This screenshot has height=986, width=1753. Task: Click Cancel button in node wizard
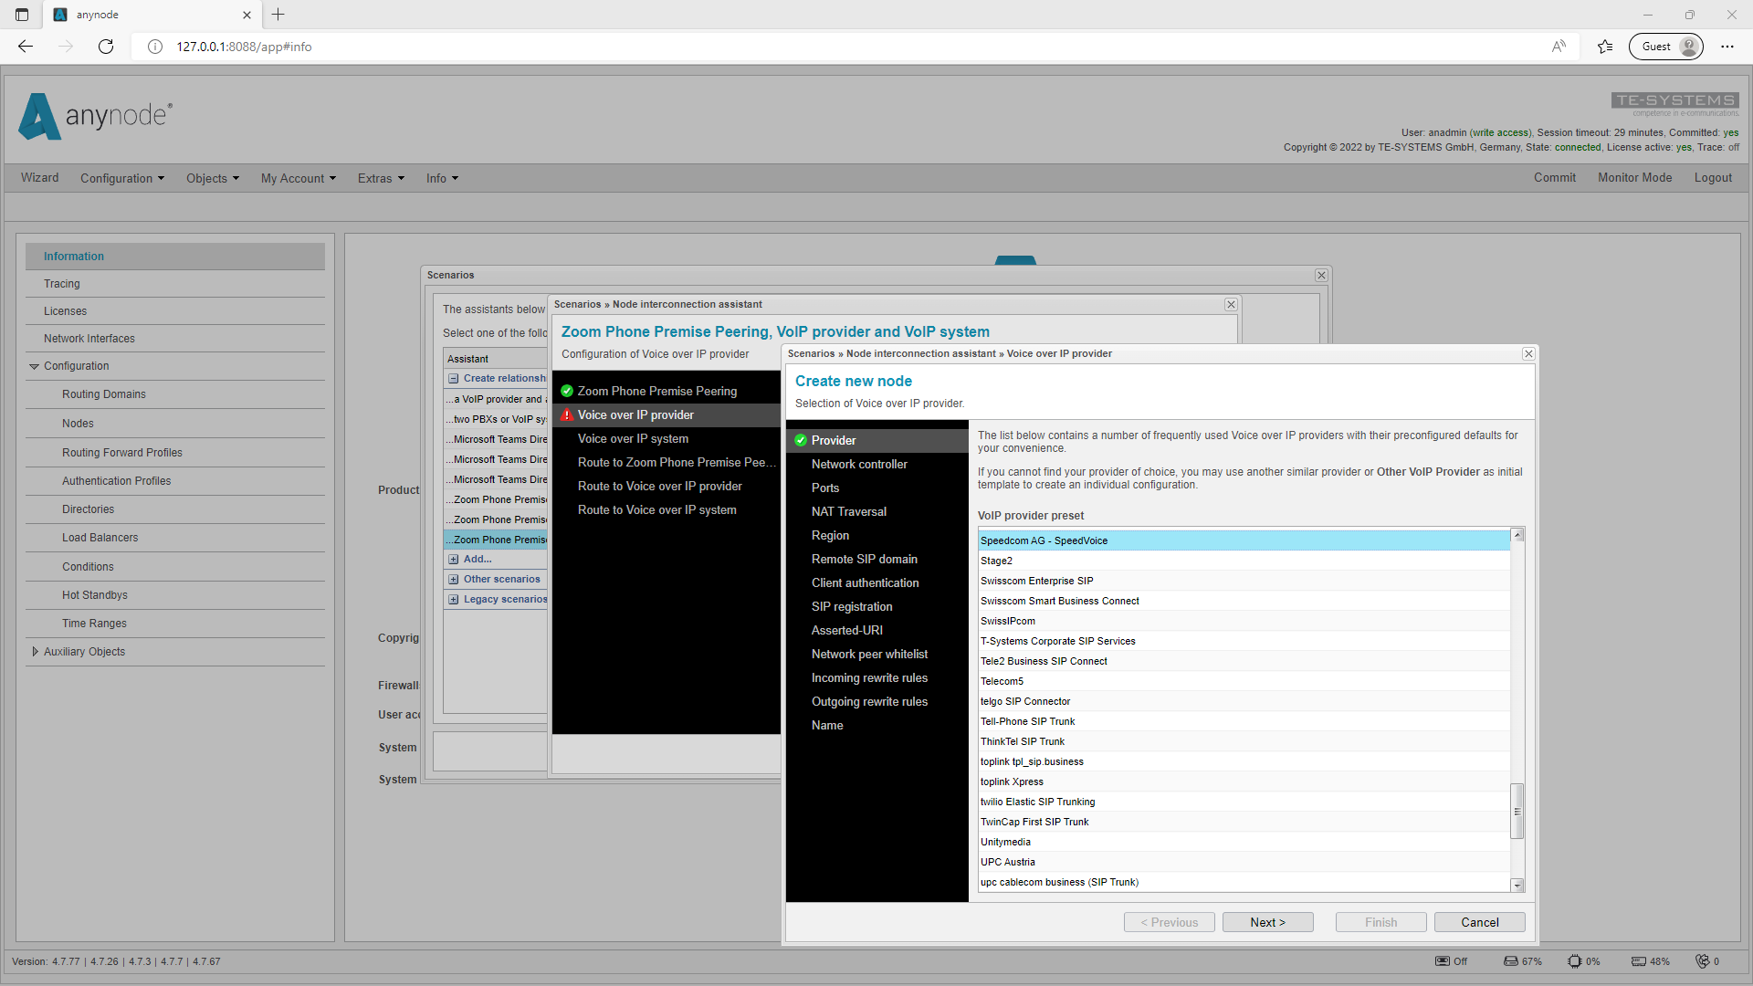click(x=1480, y=921)
